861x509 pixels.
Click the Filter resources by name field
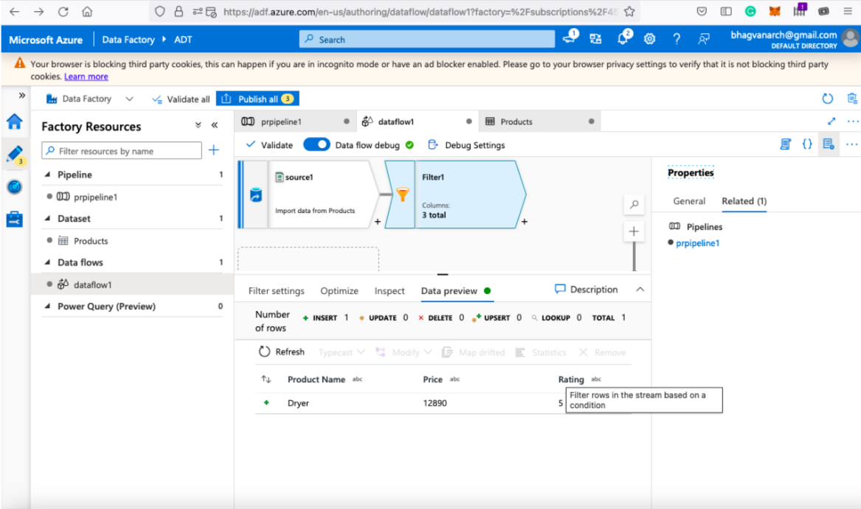tap(122, 150)
